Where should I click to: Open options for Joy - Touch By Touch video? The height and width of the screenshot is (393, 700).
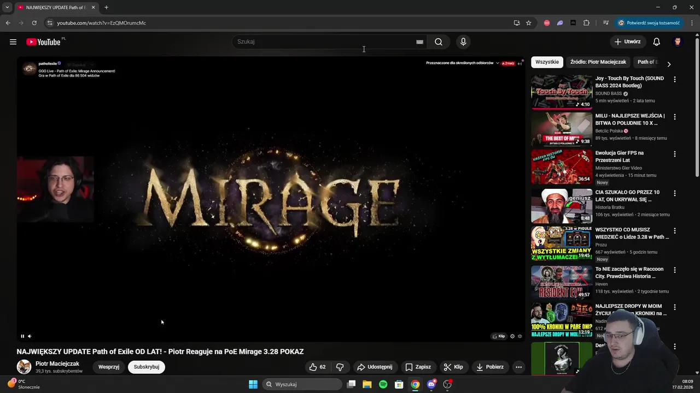674,80
